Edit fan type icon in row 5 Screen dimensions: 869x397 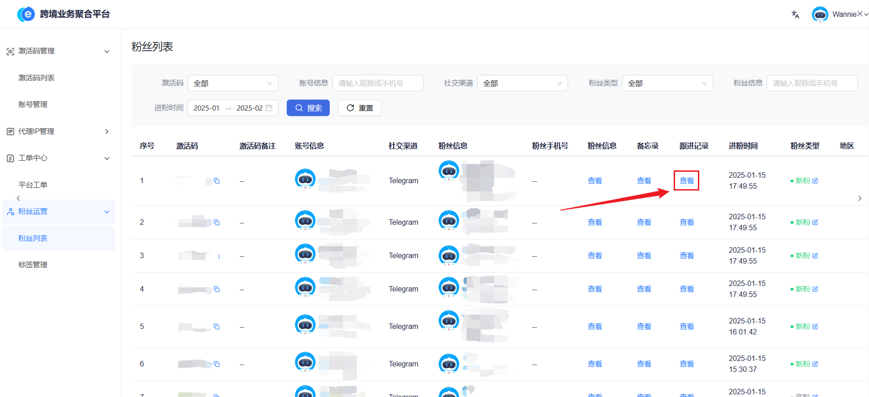pyautogui.click(x=815, y=327)
